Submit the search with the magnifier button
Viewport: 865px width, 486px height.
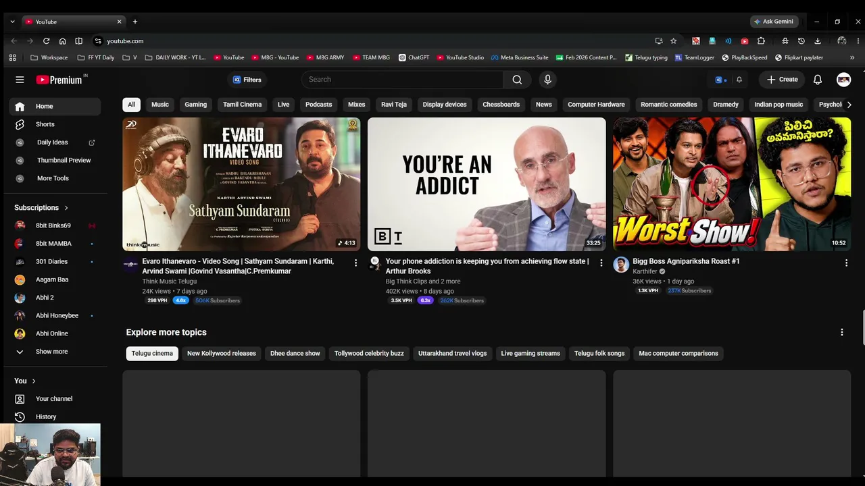[517, 80]
